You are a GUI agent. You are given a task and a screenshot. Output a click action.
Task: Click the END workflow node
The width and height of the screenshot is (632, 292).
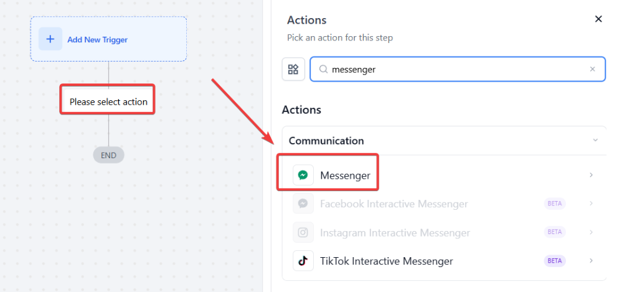108,155
